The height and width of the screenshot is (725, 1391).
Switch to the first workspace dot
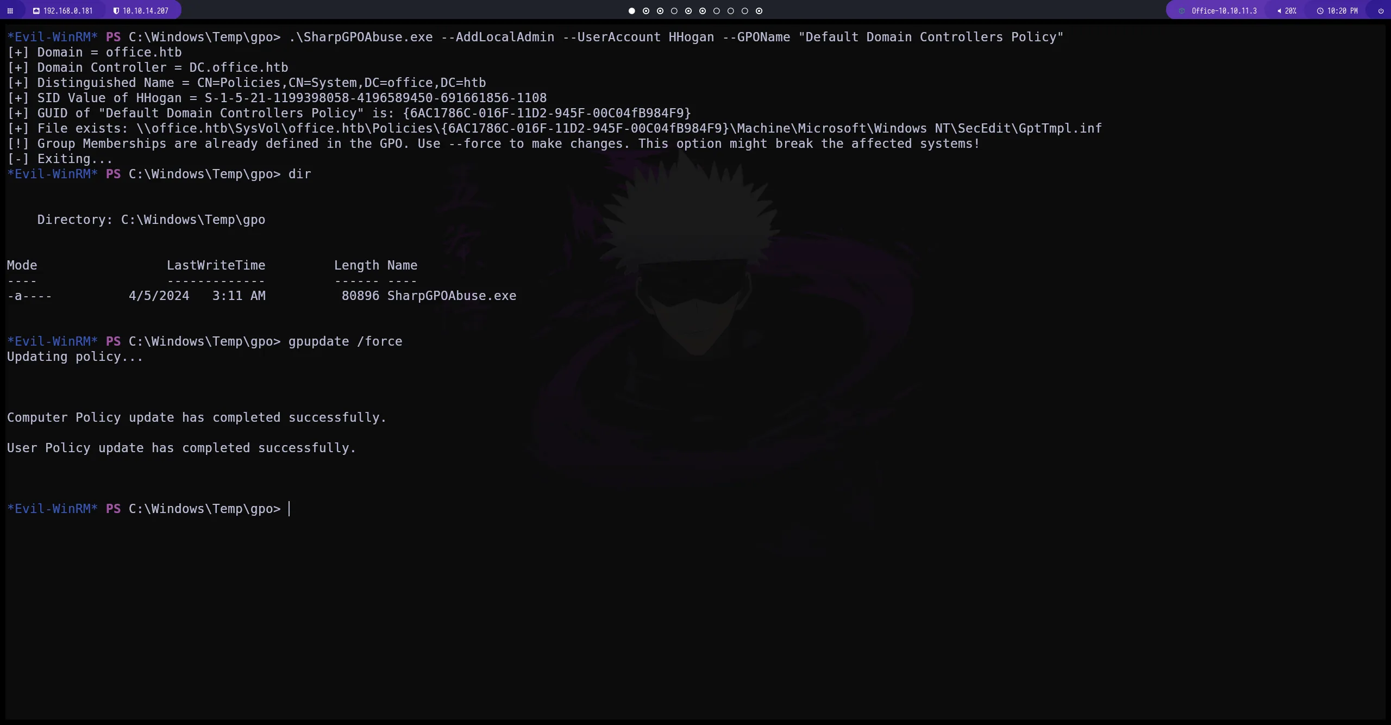pyautogui.click(x=631, y=11)
